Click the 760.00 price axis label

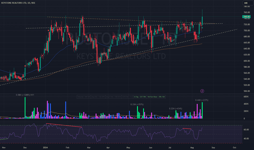(x=247, y=12)
